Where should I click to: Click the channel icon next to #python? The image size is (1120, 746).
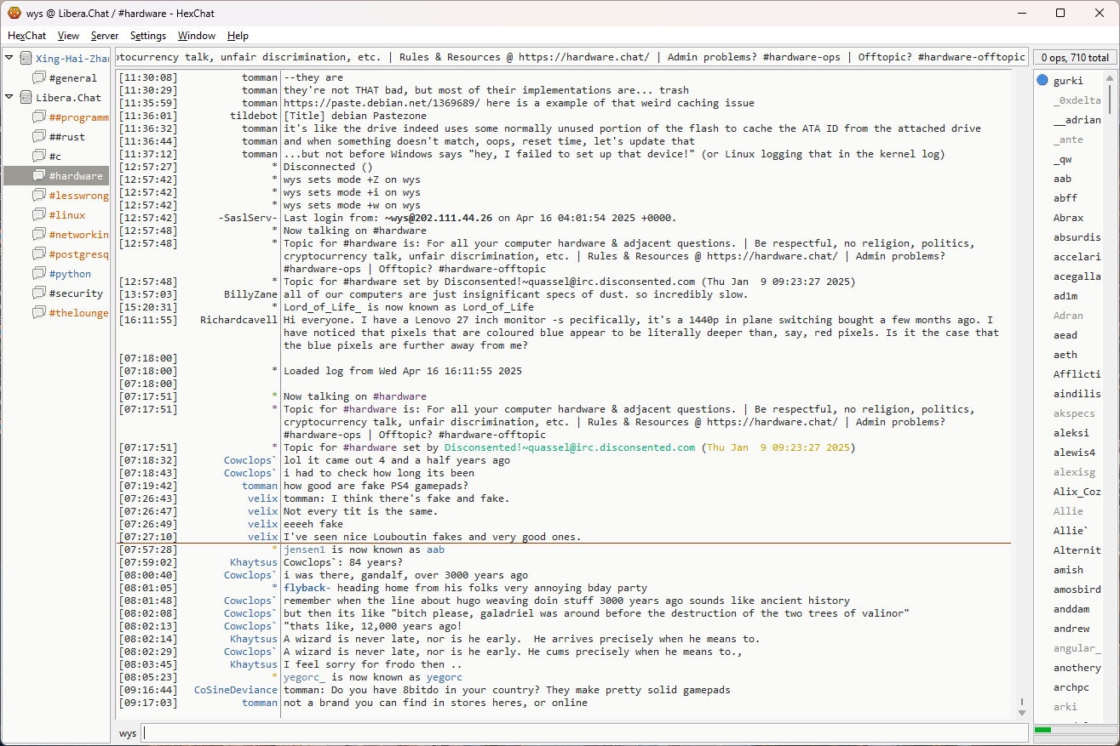tap(39, 274)
